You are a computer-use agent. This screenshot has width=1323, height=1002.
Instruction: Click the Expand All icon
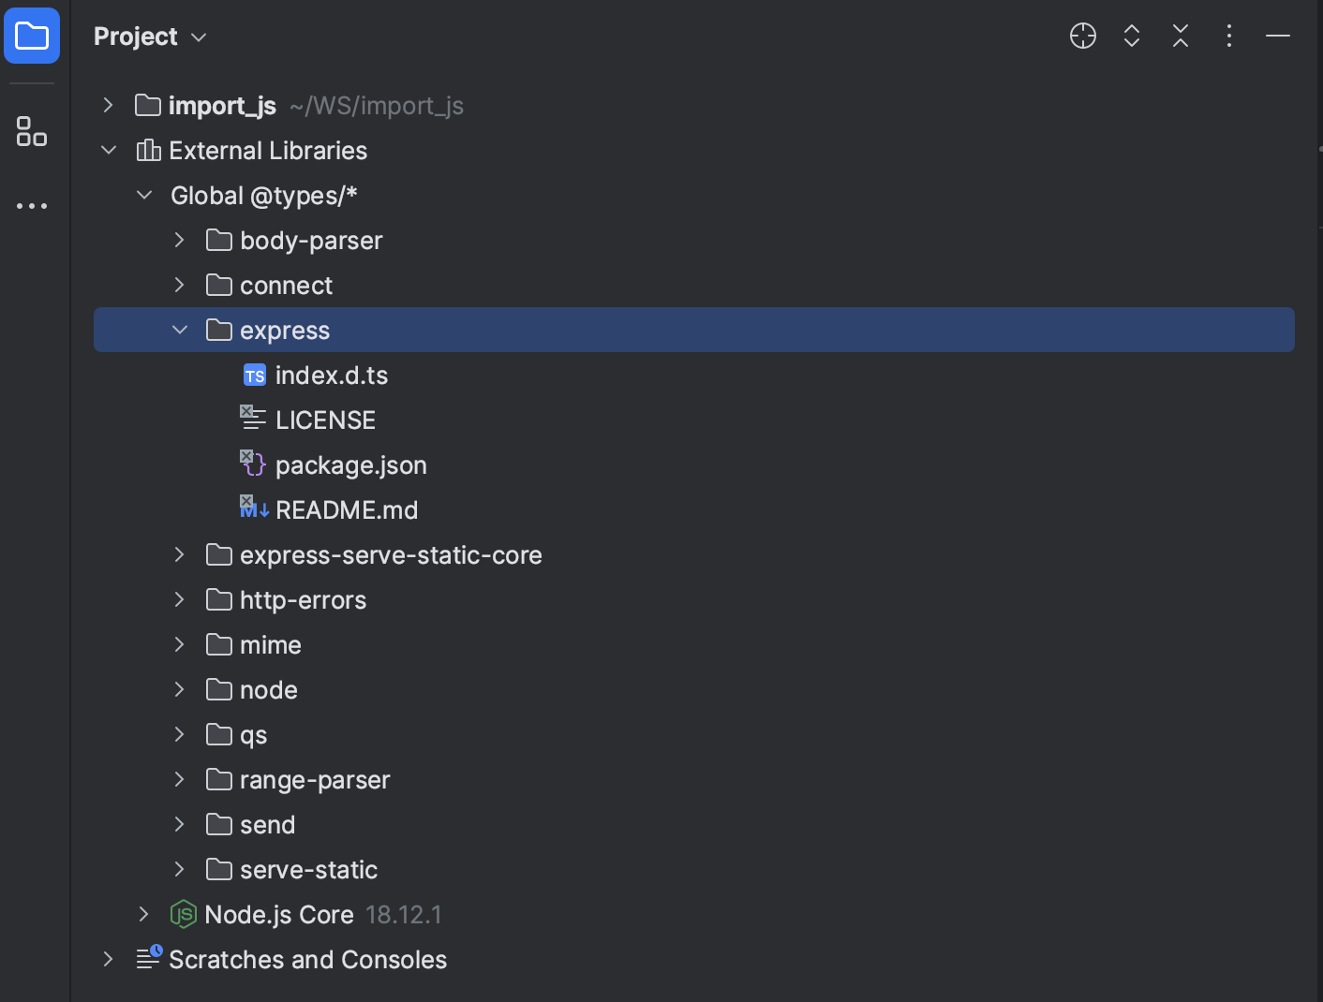click(x=1131, y=36)
